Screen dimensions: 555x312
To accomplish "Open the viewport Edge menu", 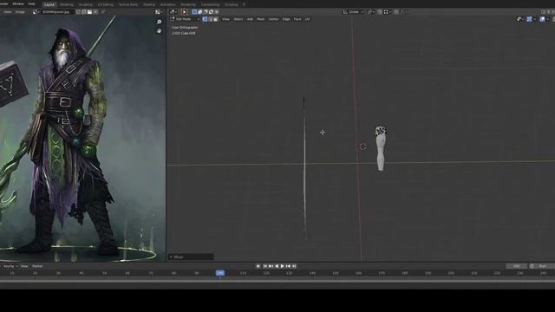I will (x=286, y=19).
